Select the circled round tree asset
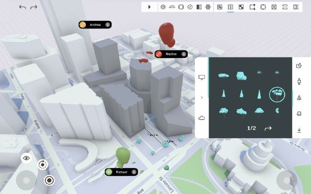Image resolution: width=311 pixels, height=194 pixels. (x=277, y=95)
